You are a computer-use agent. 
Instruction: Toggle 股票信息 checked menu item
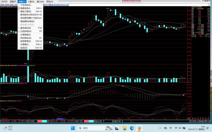[25, 8]
